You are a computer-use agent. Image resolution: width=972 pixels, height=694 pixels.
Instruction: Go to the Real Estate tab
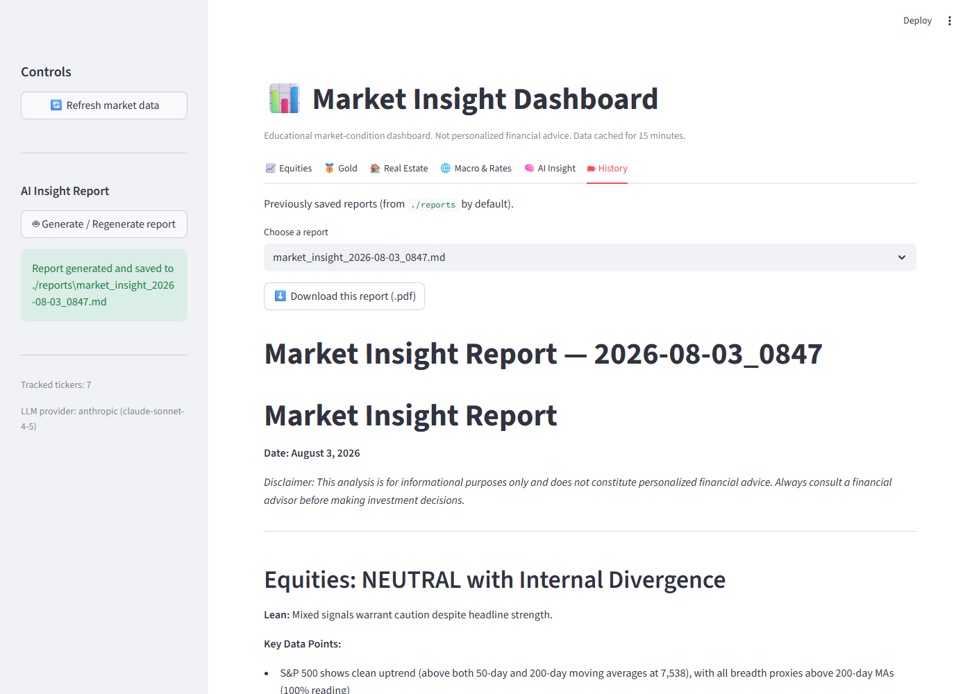(x=399, y=169)
